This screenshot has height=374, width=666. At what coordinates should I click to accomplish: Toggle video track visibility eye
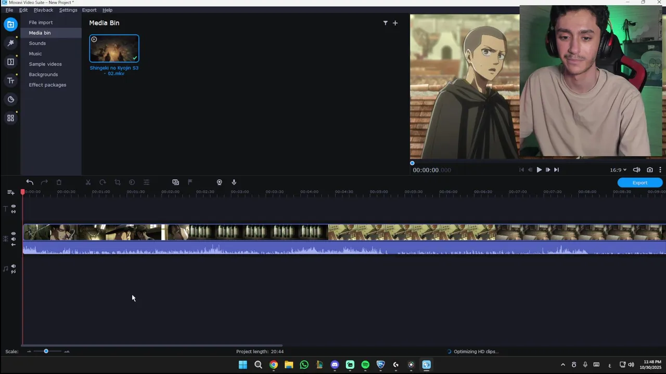tap(14, 234)
